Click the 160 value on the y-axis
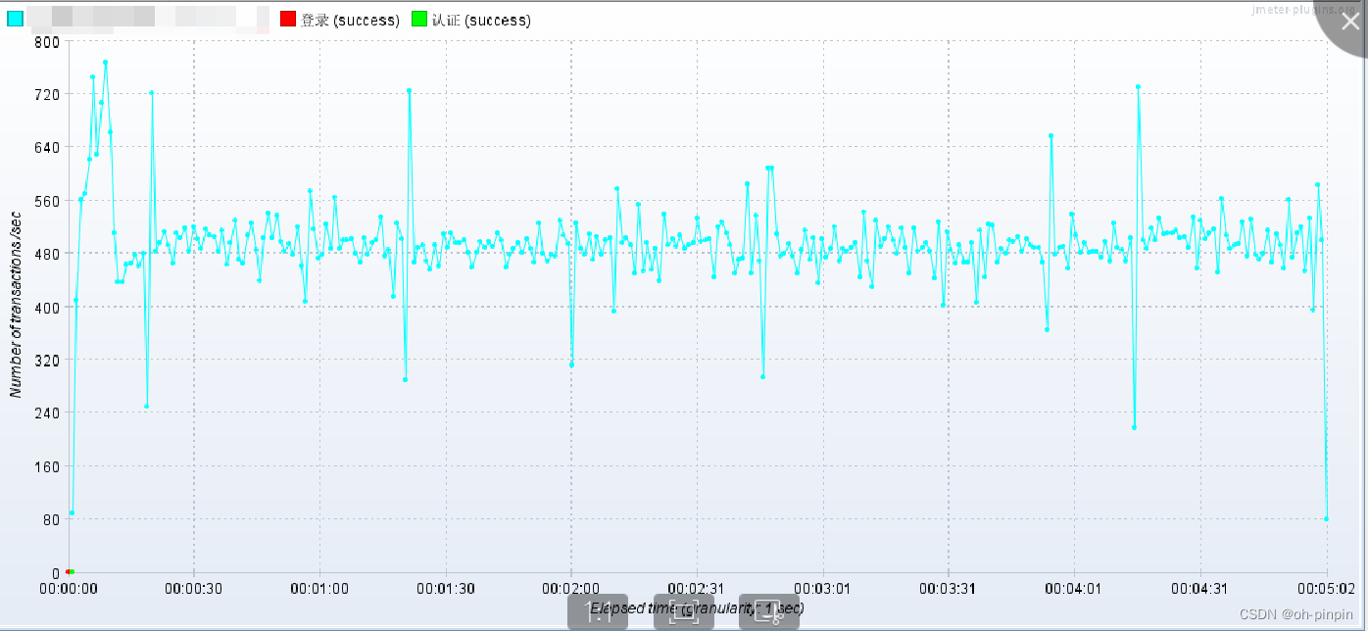1368x631 pixels. [47, 466]
